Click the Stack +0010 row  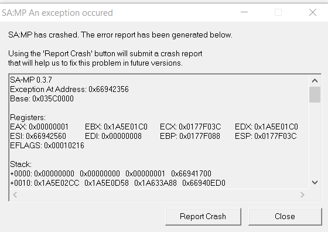pyautogui.click(x=118, y=183)
